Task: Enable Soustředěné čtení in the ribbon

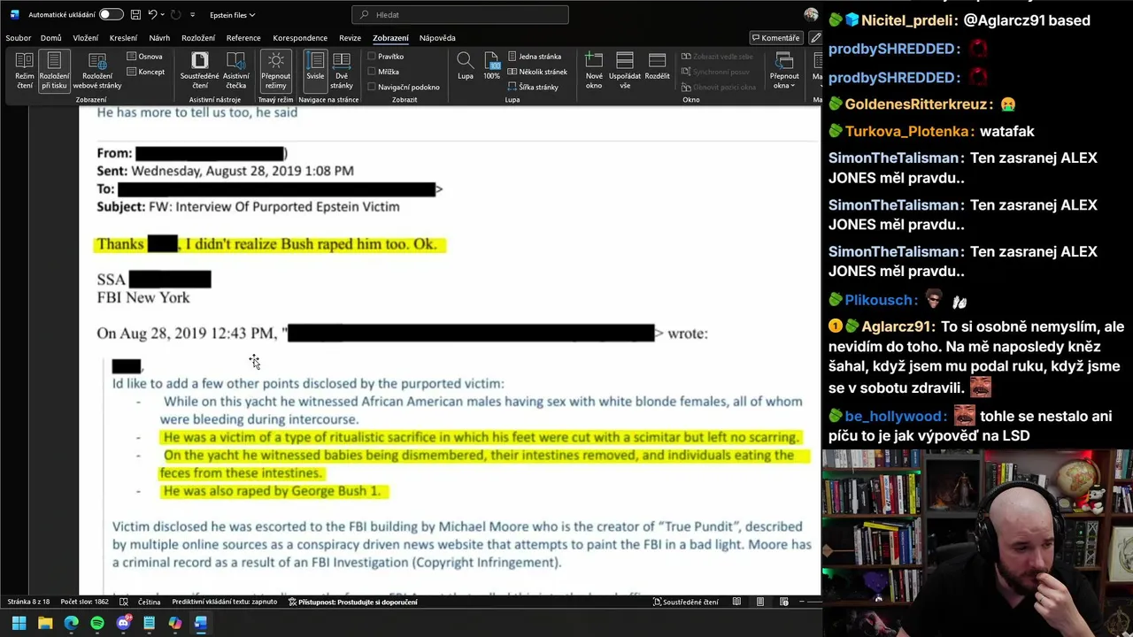Action: [x=200, y=70]
